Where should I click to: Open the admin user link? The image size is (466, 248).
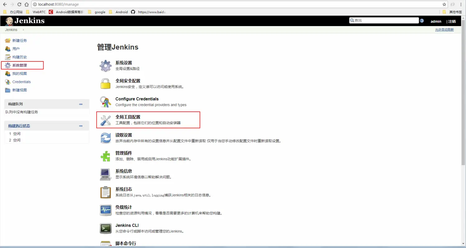click(436, 21)
